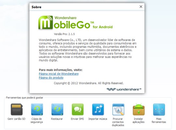Follow the Página inicial de Wondershare link
176x130 pixels.
(59, 74)
